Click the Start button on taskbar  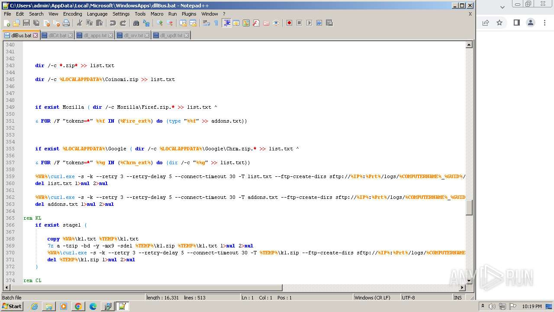(x=12, y=306)
